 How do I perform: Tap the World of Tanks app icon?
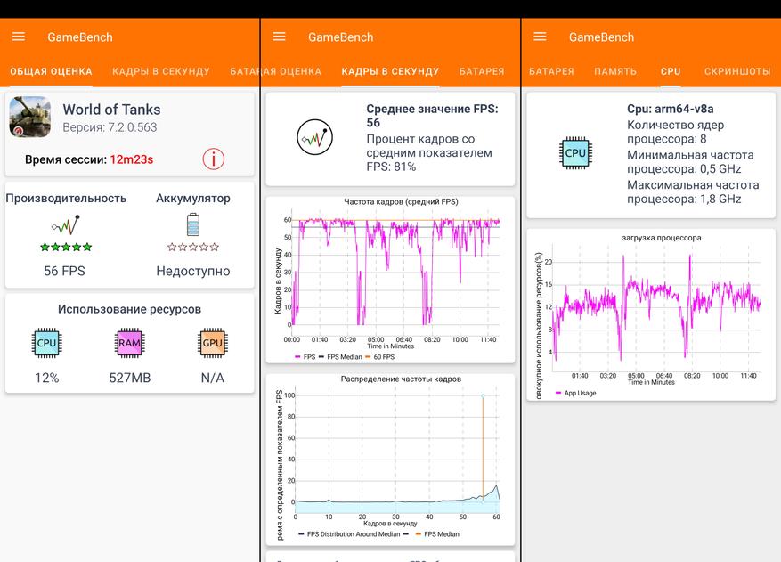pos(30,117)
